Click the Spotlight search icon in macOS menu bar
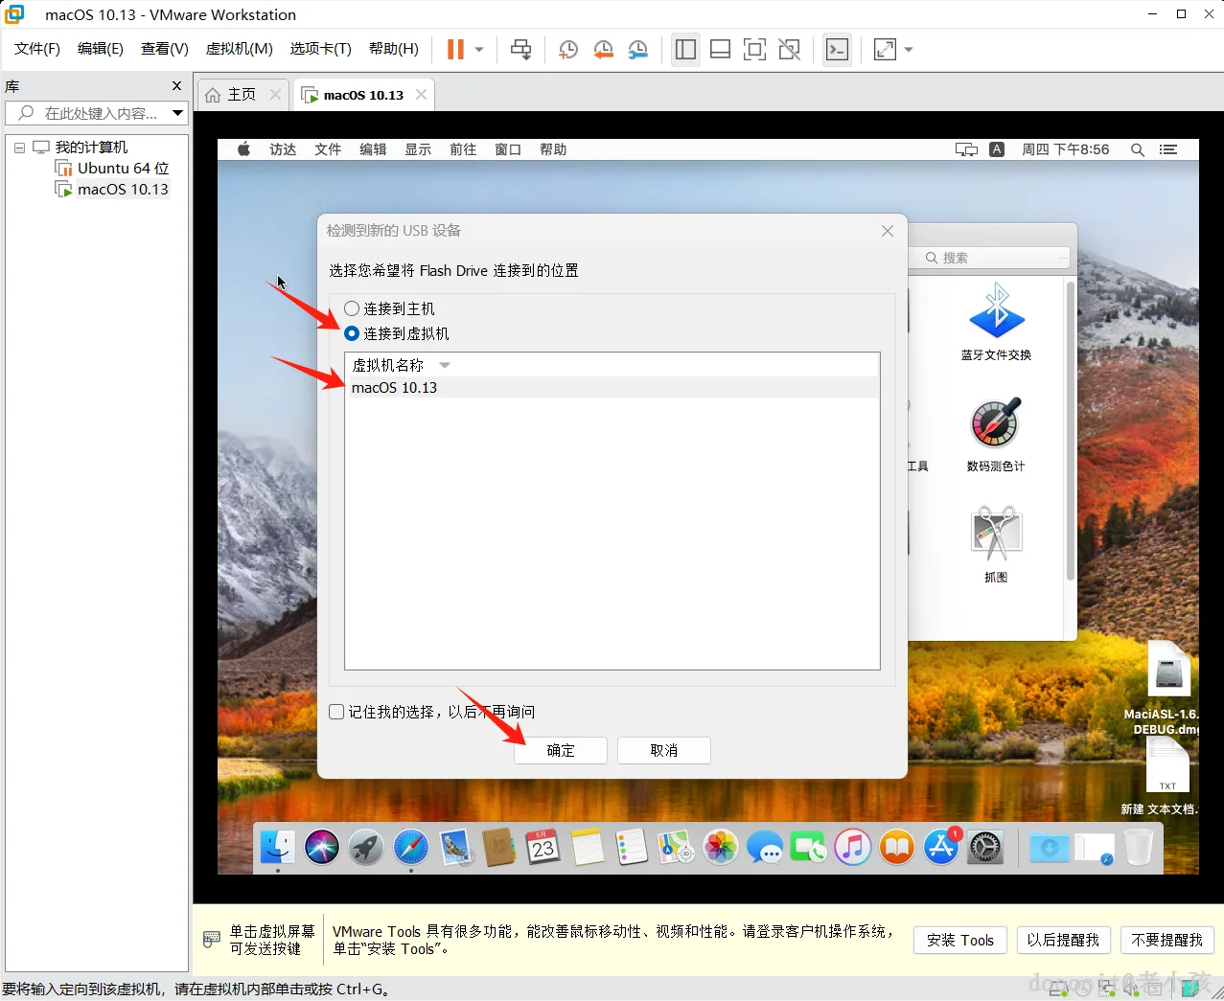The width and height of the screenshot is (1224, 1001). tap(1138, 149)
